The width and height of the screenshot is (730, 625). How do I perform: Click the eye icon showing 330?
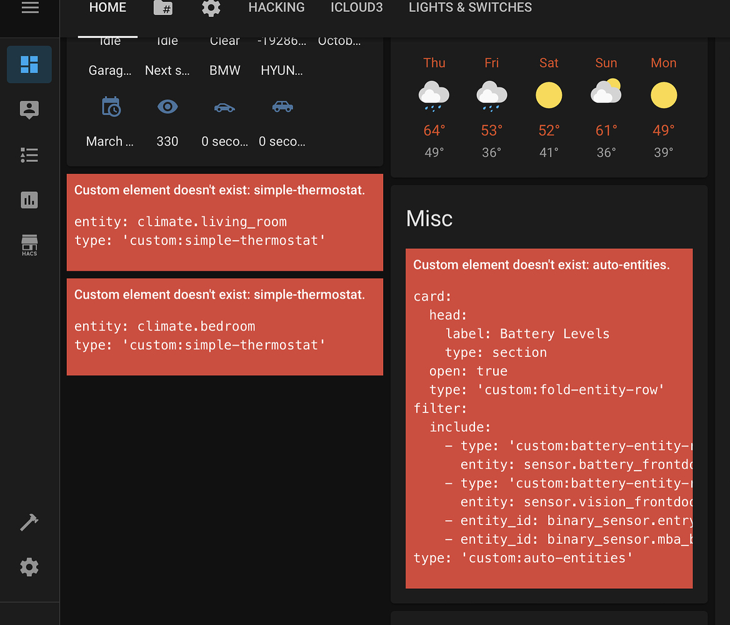[167, 106]
